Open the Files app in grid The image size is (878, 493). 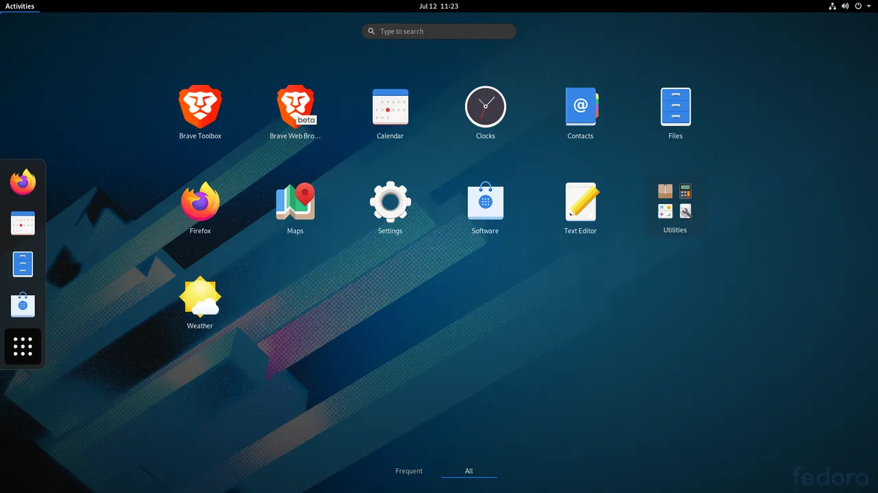point(676,107)
